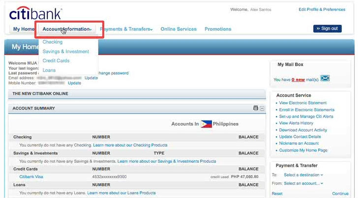
Task: Click the Payment & Transfer heading
Action: tap(297, 166)
